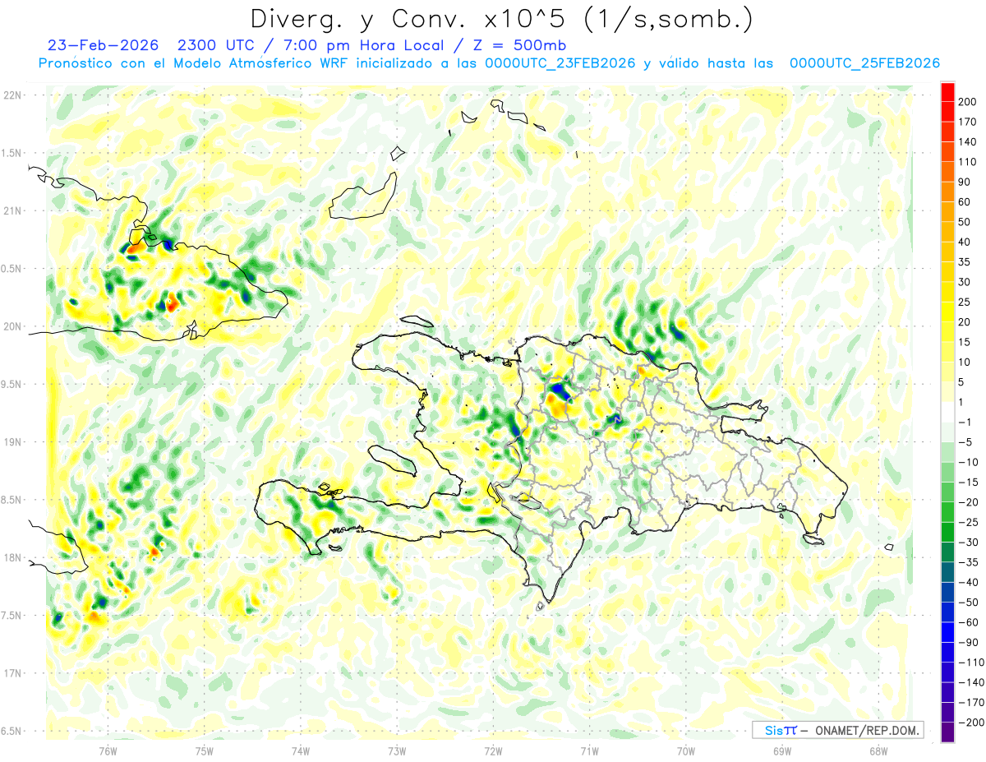Select the positive "110" color scale value

click(x=967, y=162)
